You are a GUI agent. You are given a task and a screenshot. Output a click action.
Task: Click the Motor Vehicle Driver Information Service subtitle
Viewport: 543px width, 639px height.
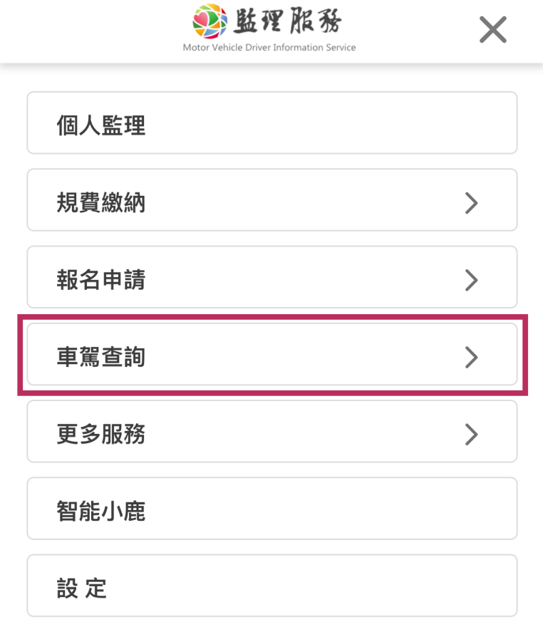[269, 48]
